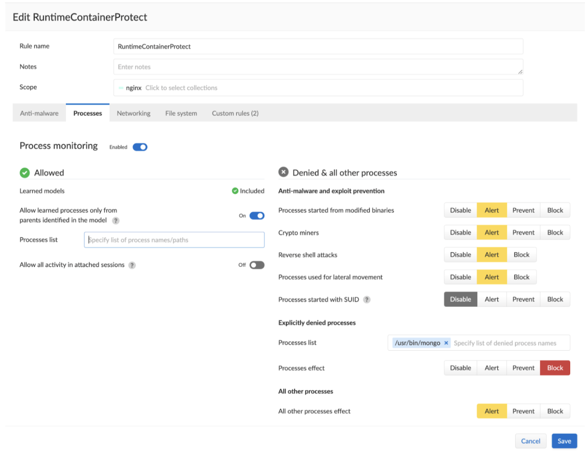Remove /usr/bin/mongo tag via its x icon
This screenshot has height=464, width=585.
point(446,343)
